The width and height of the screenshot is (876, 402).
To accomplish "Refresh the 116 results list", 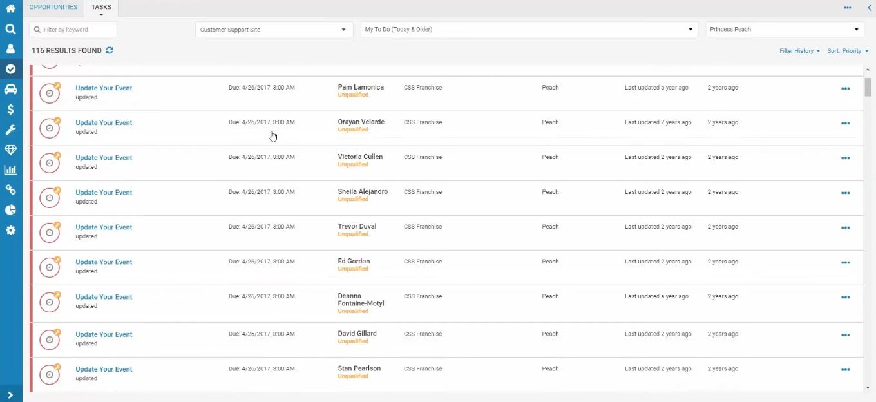I will (110, 50).
